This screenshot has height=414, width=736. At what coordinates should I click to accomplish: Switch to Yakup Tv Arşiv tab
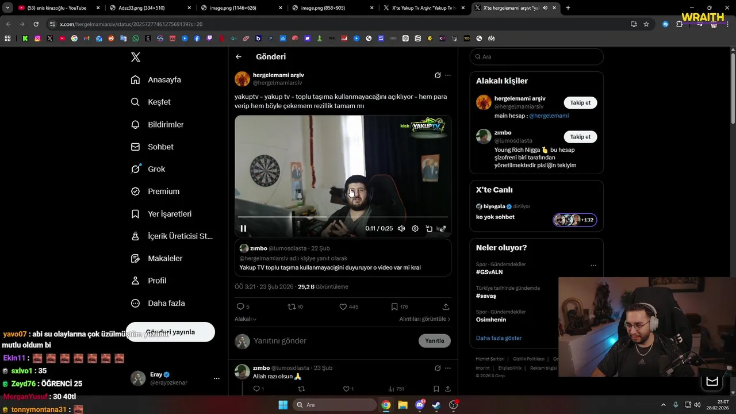pos(424,8)
